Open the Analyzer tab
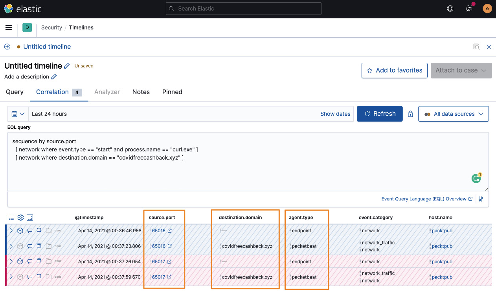The width and height of the screenshot is (496, 291). tap(107, 92)
